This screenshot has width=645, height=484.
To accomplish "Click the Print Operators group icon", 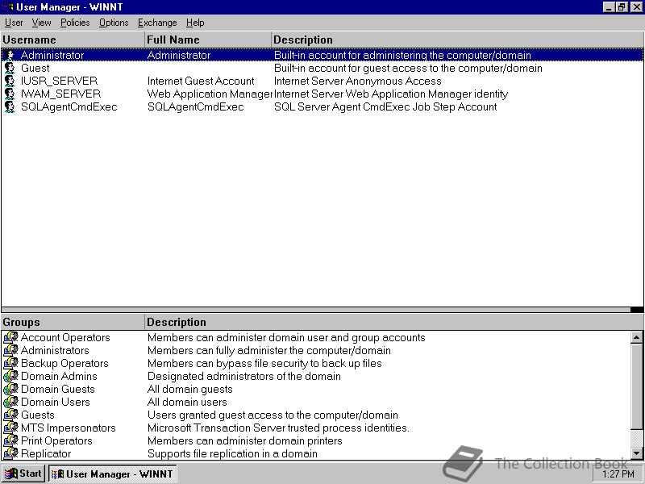I will (10, 440).
